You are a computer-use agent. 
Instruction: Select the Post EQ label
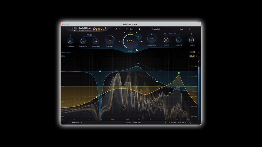192,52
